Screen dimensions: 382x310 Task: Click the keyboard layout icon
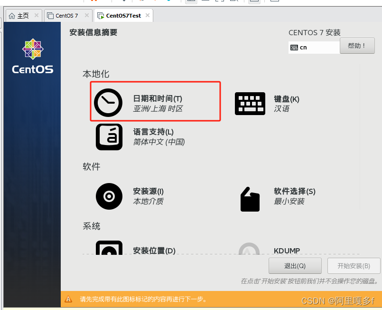[250, 104]
